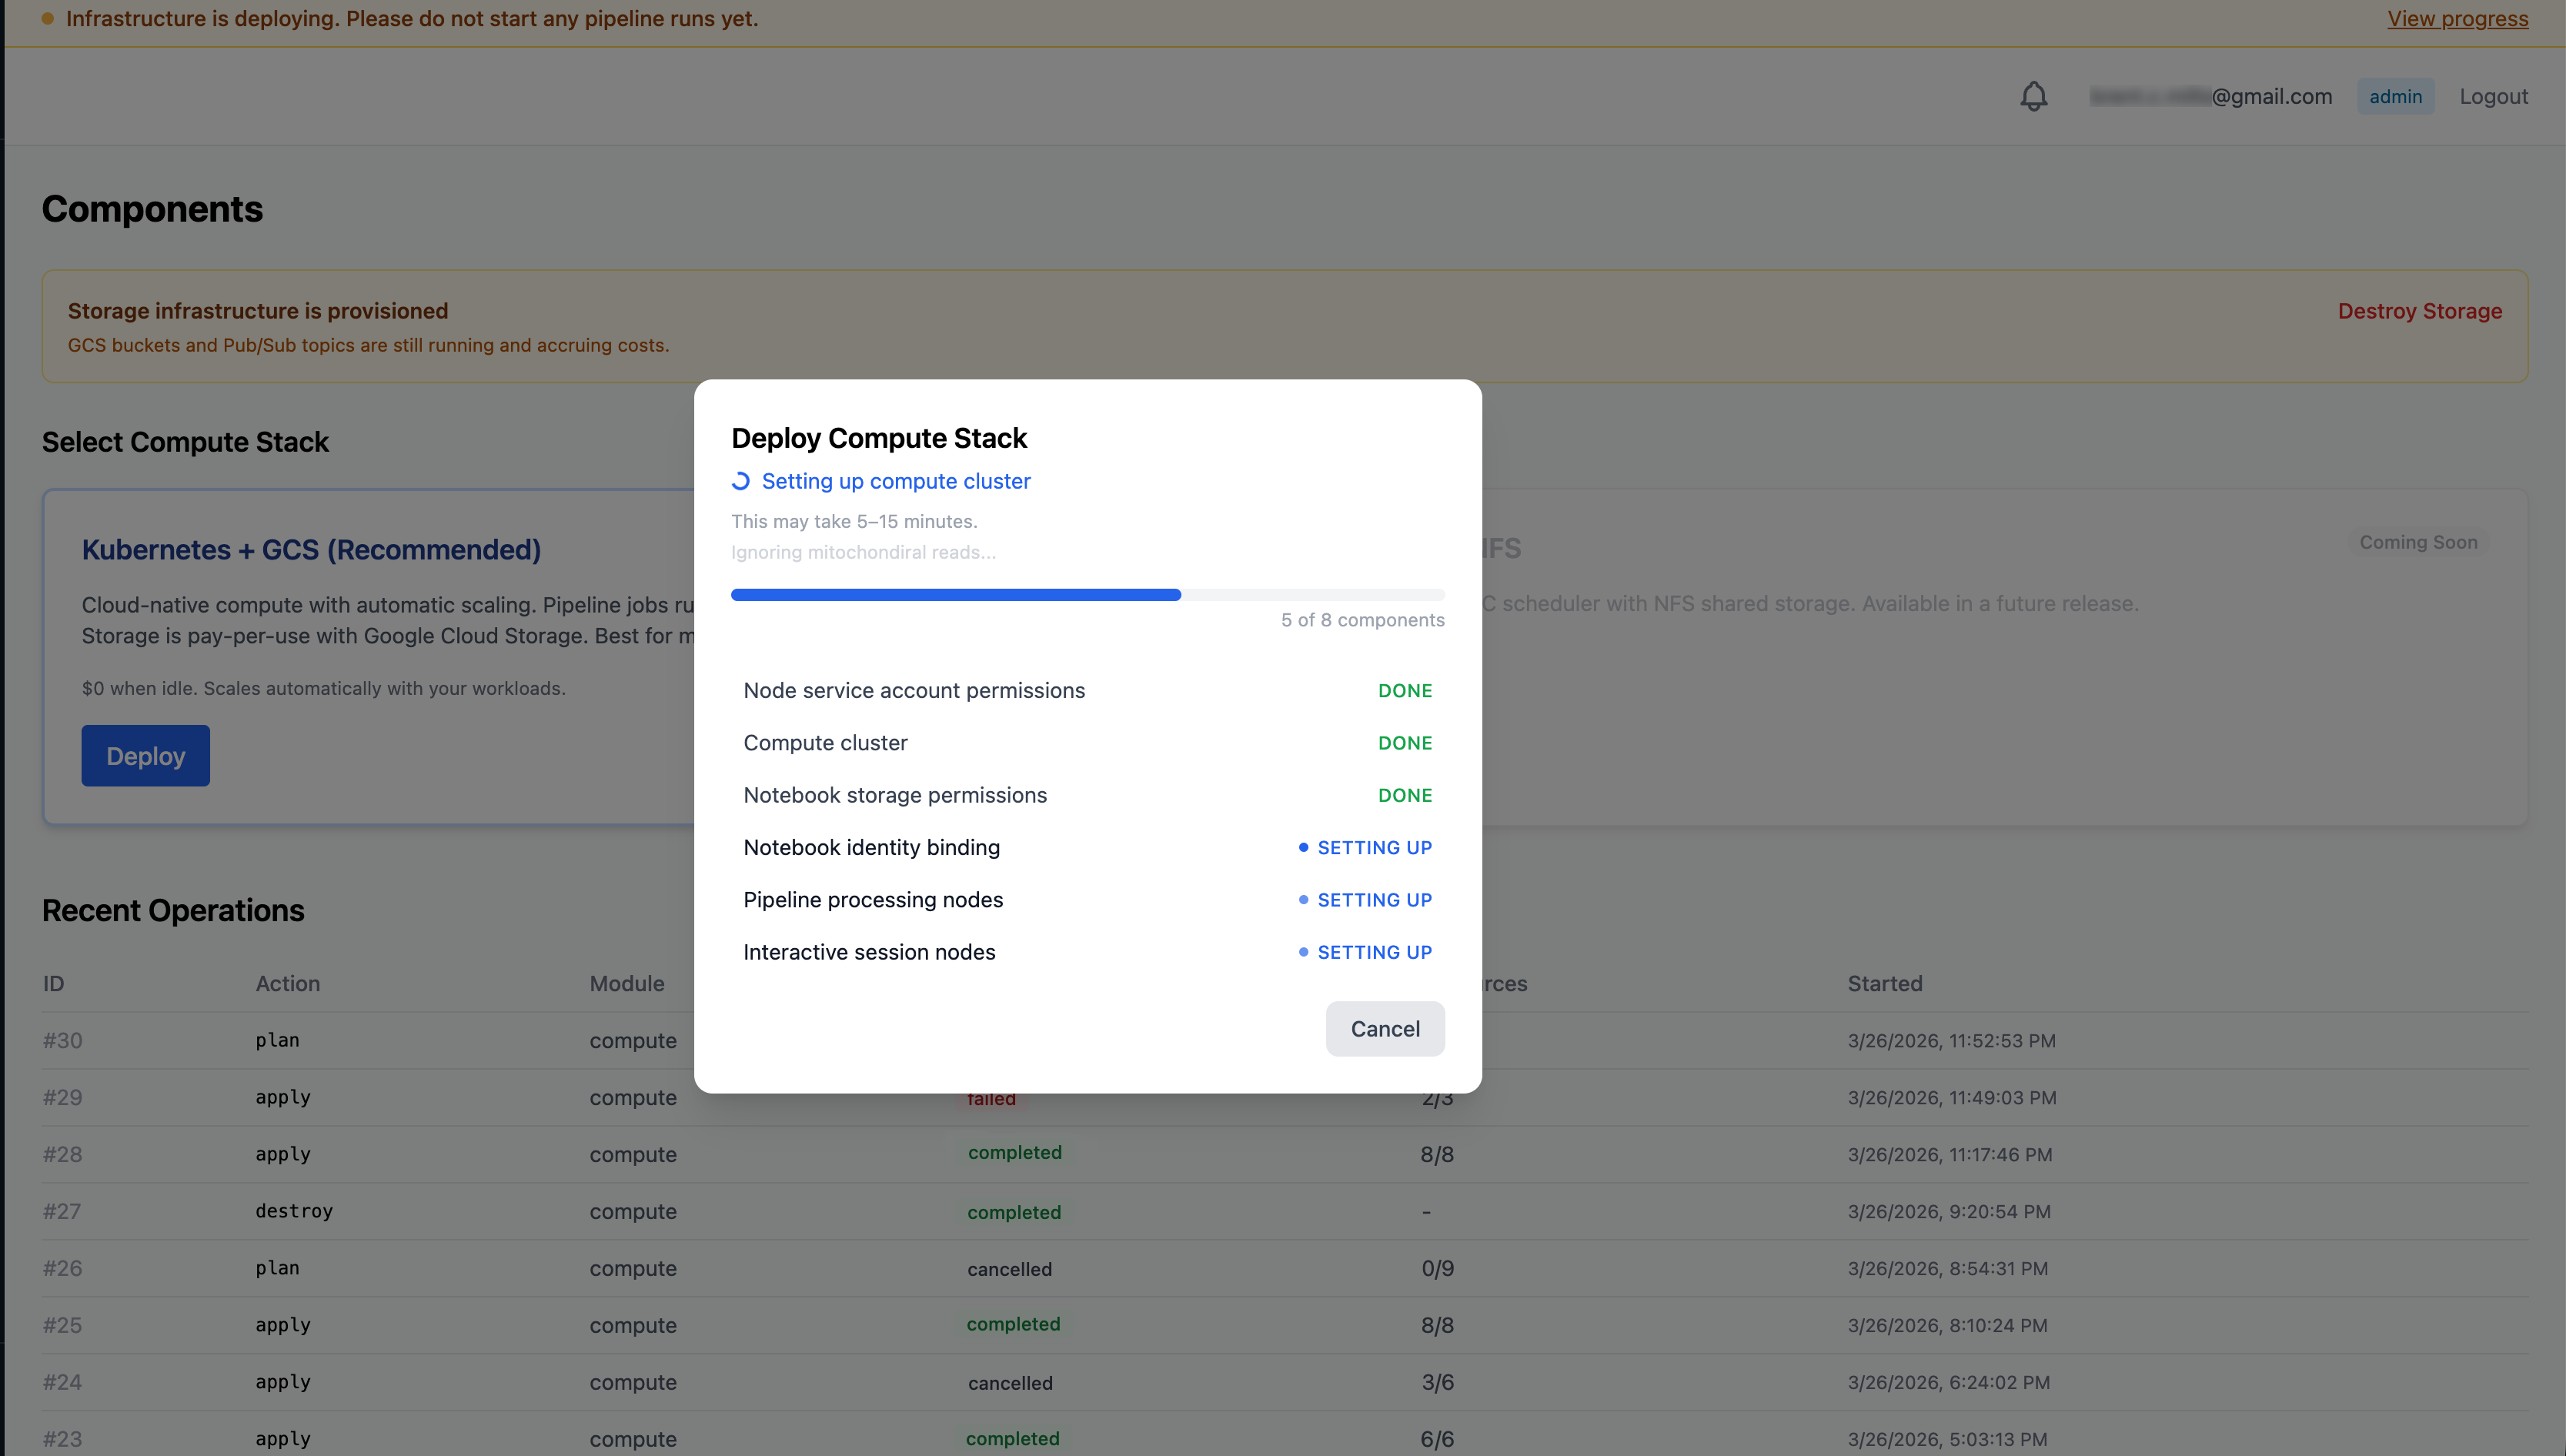Click the 3/26/2026, 11:52:53 PM timestamp
Screen dimensions: 2566x1456
pyautogui.click(x=1952, y=1040)
